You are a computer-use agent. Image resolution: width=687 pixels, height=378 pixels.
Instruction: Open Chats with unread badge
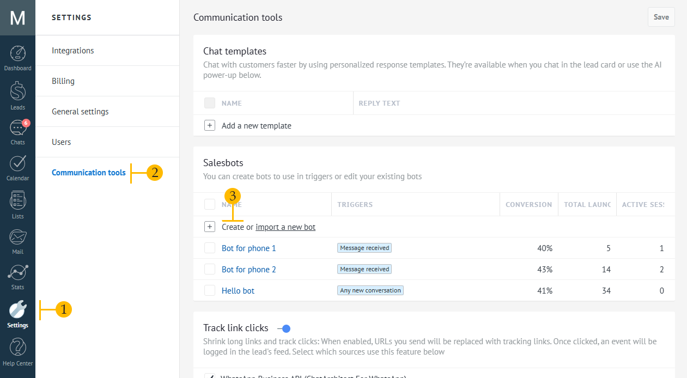click(x=18, y=128)
